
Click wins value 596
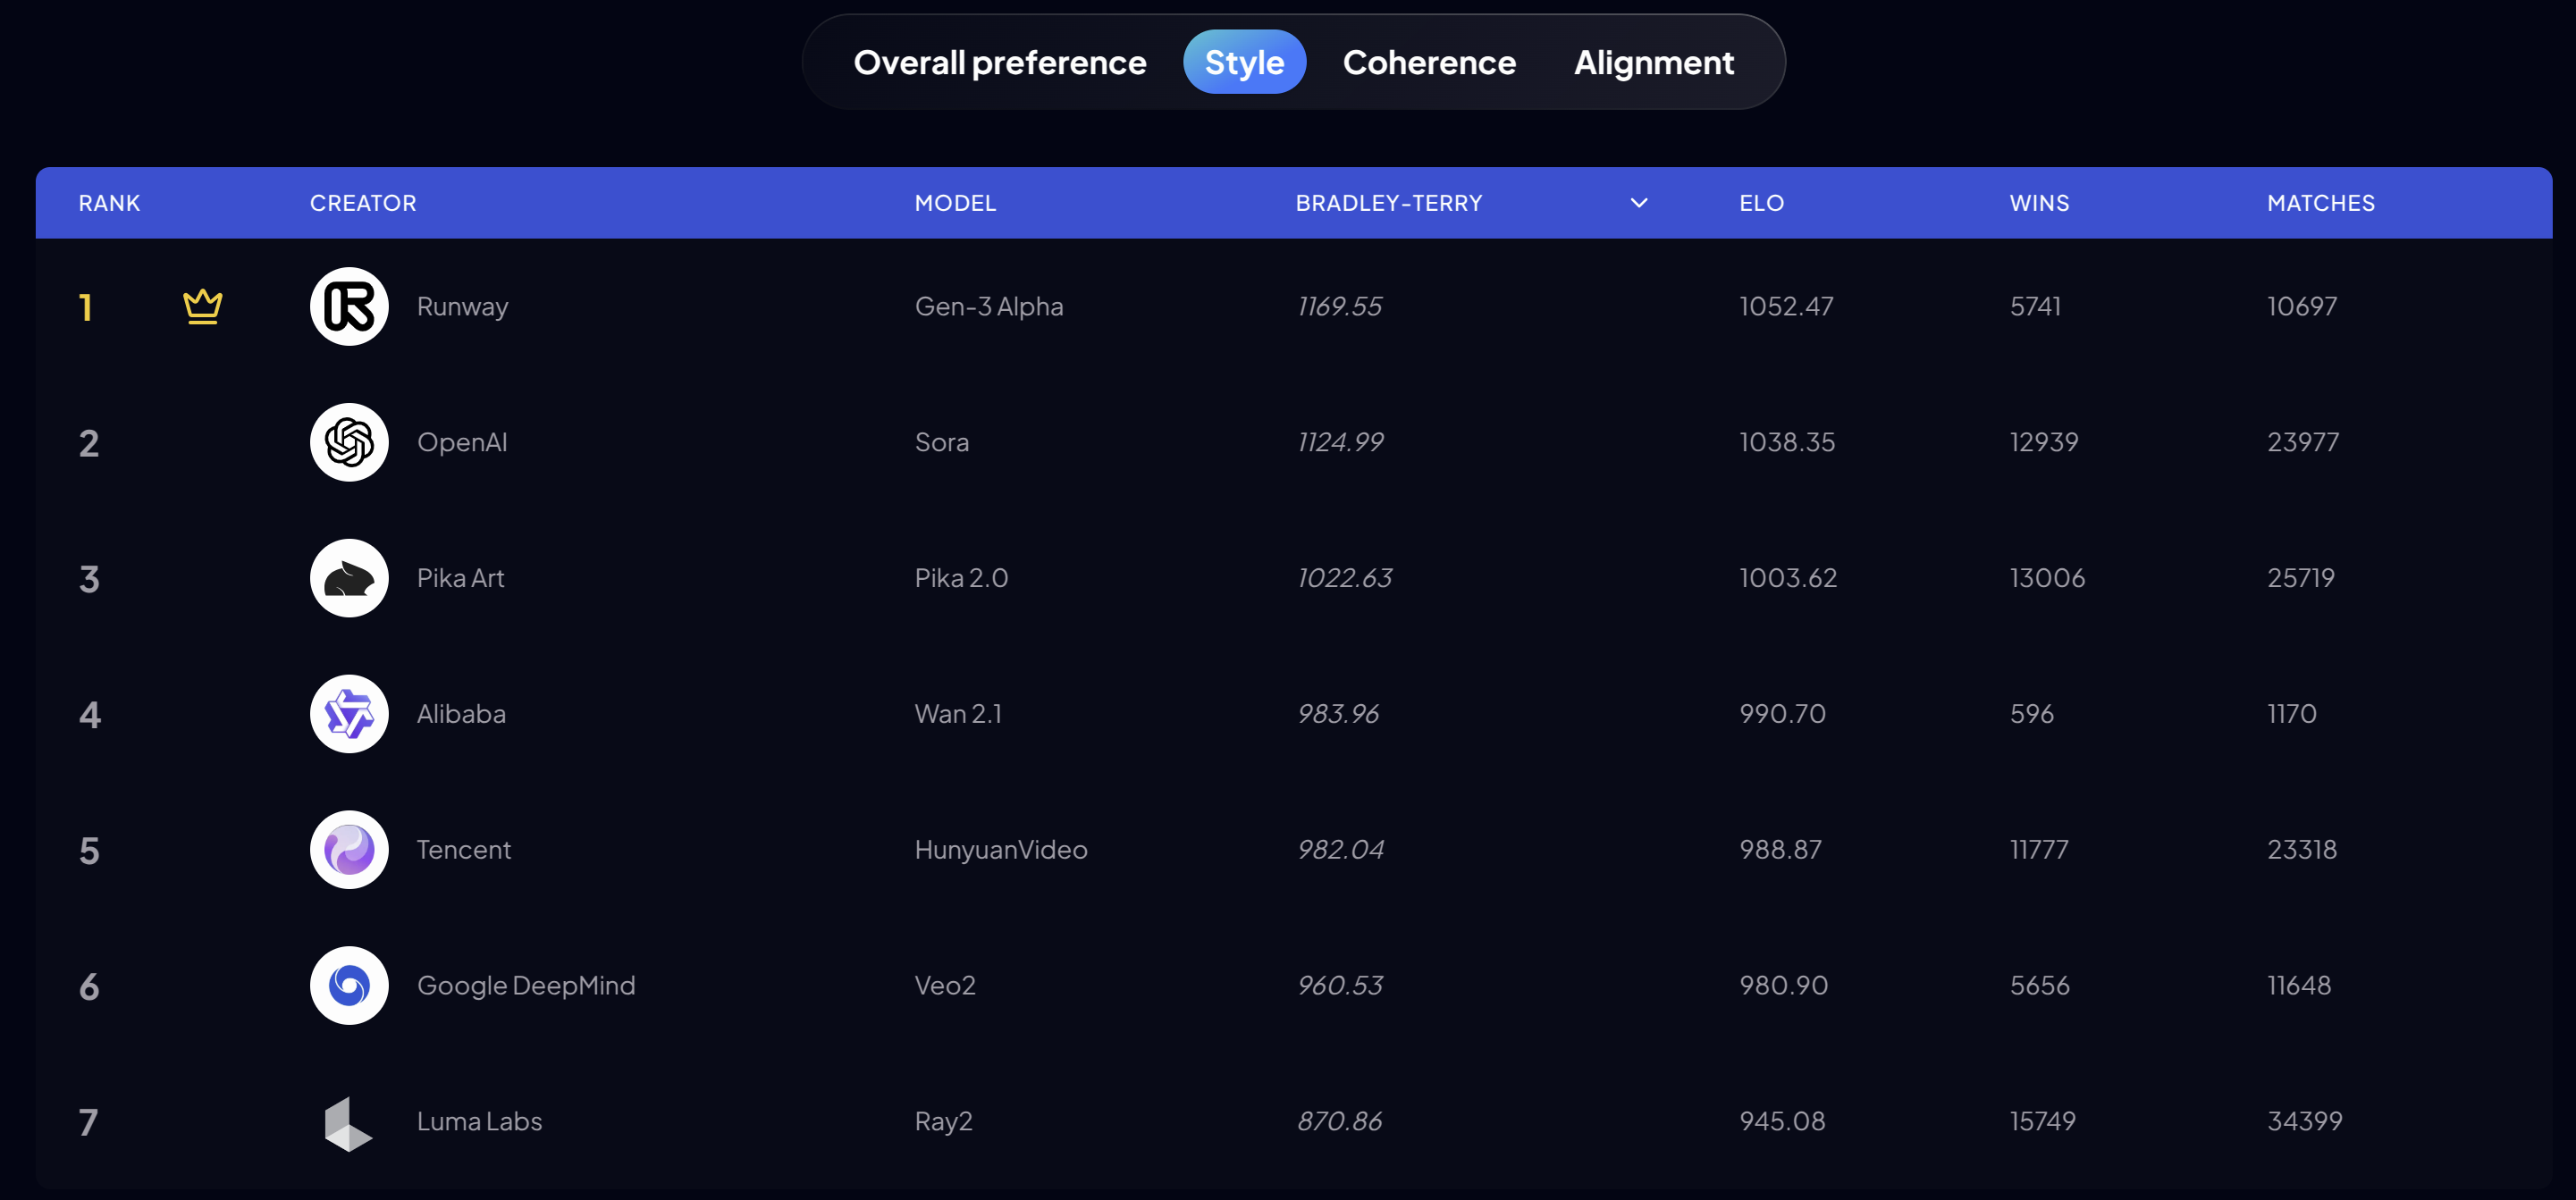2031,714
